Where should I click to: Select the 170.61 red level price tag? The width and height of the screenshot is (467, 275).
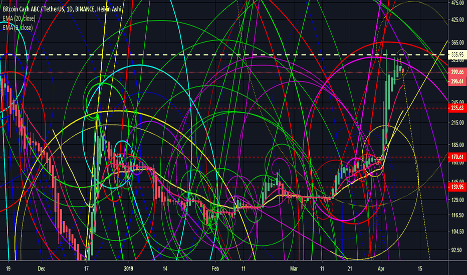coord(457,157)
